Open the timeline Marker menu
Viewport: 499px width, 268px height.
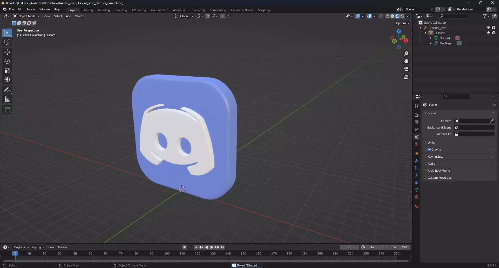point(62,247)
